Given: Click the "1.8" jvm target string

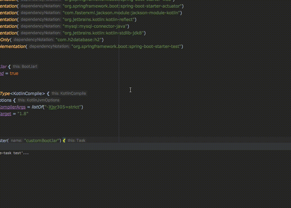Looking at the screenshot, I should pos(23,114).
